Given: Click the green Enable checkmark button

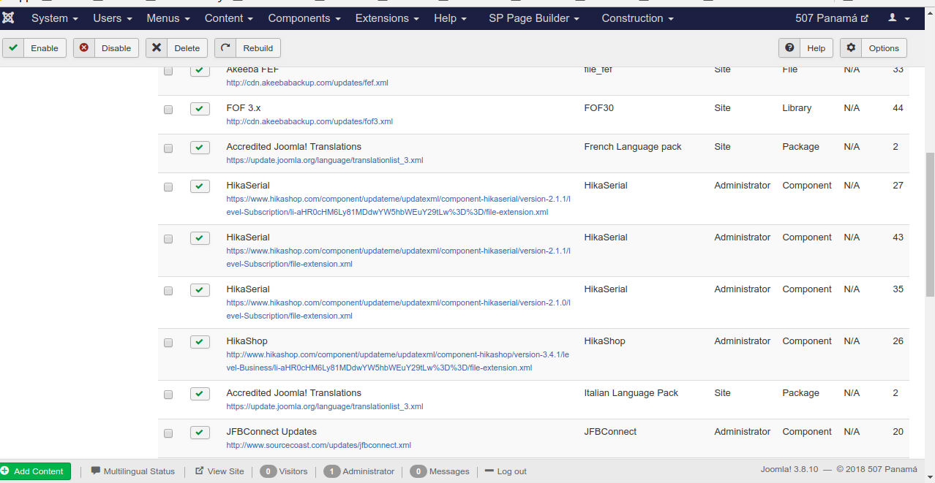Looking at the screenshot, I should pyautogui.click(x=34, y=48).
